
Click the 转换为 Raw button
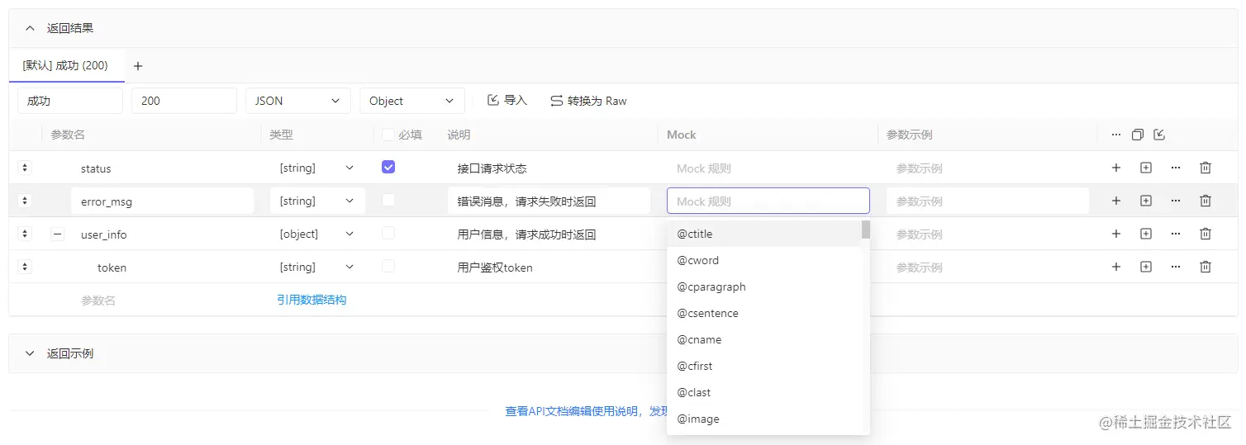[x=588, y=101]
